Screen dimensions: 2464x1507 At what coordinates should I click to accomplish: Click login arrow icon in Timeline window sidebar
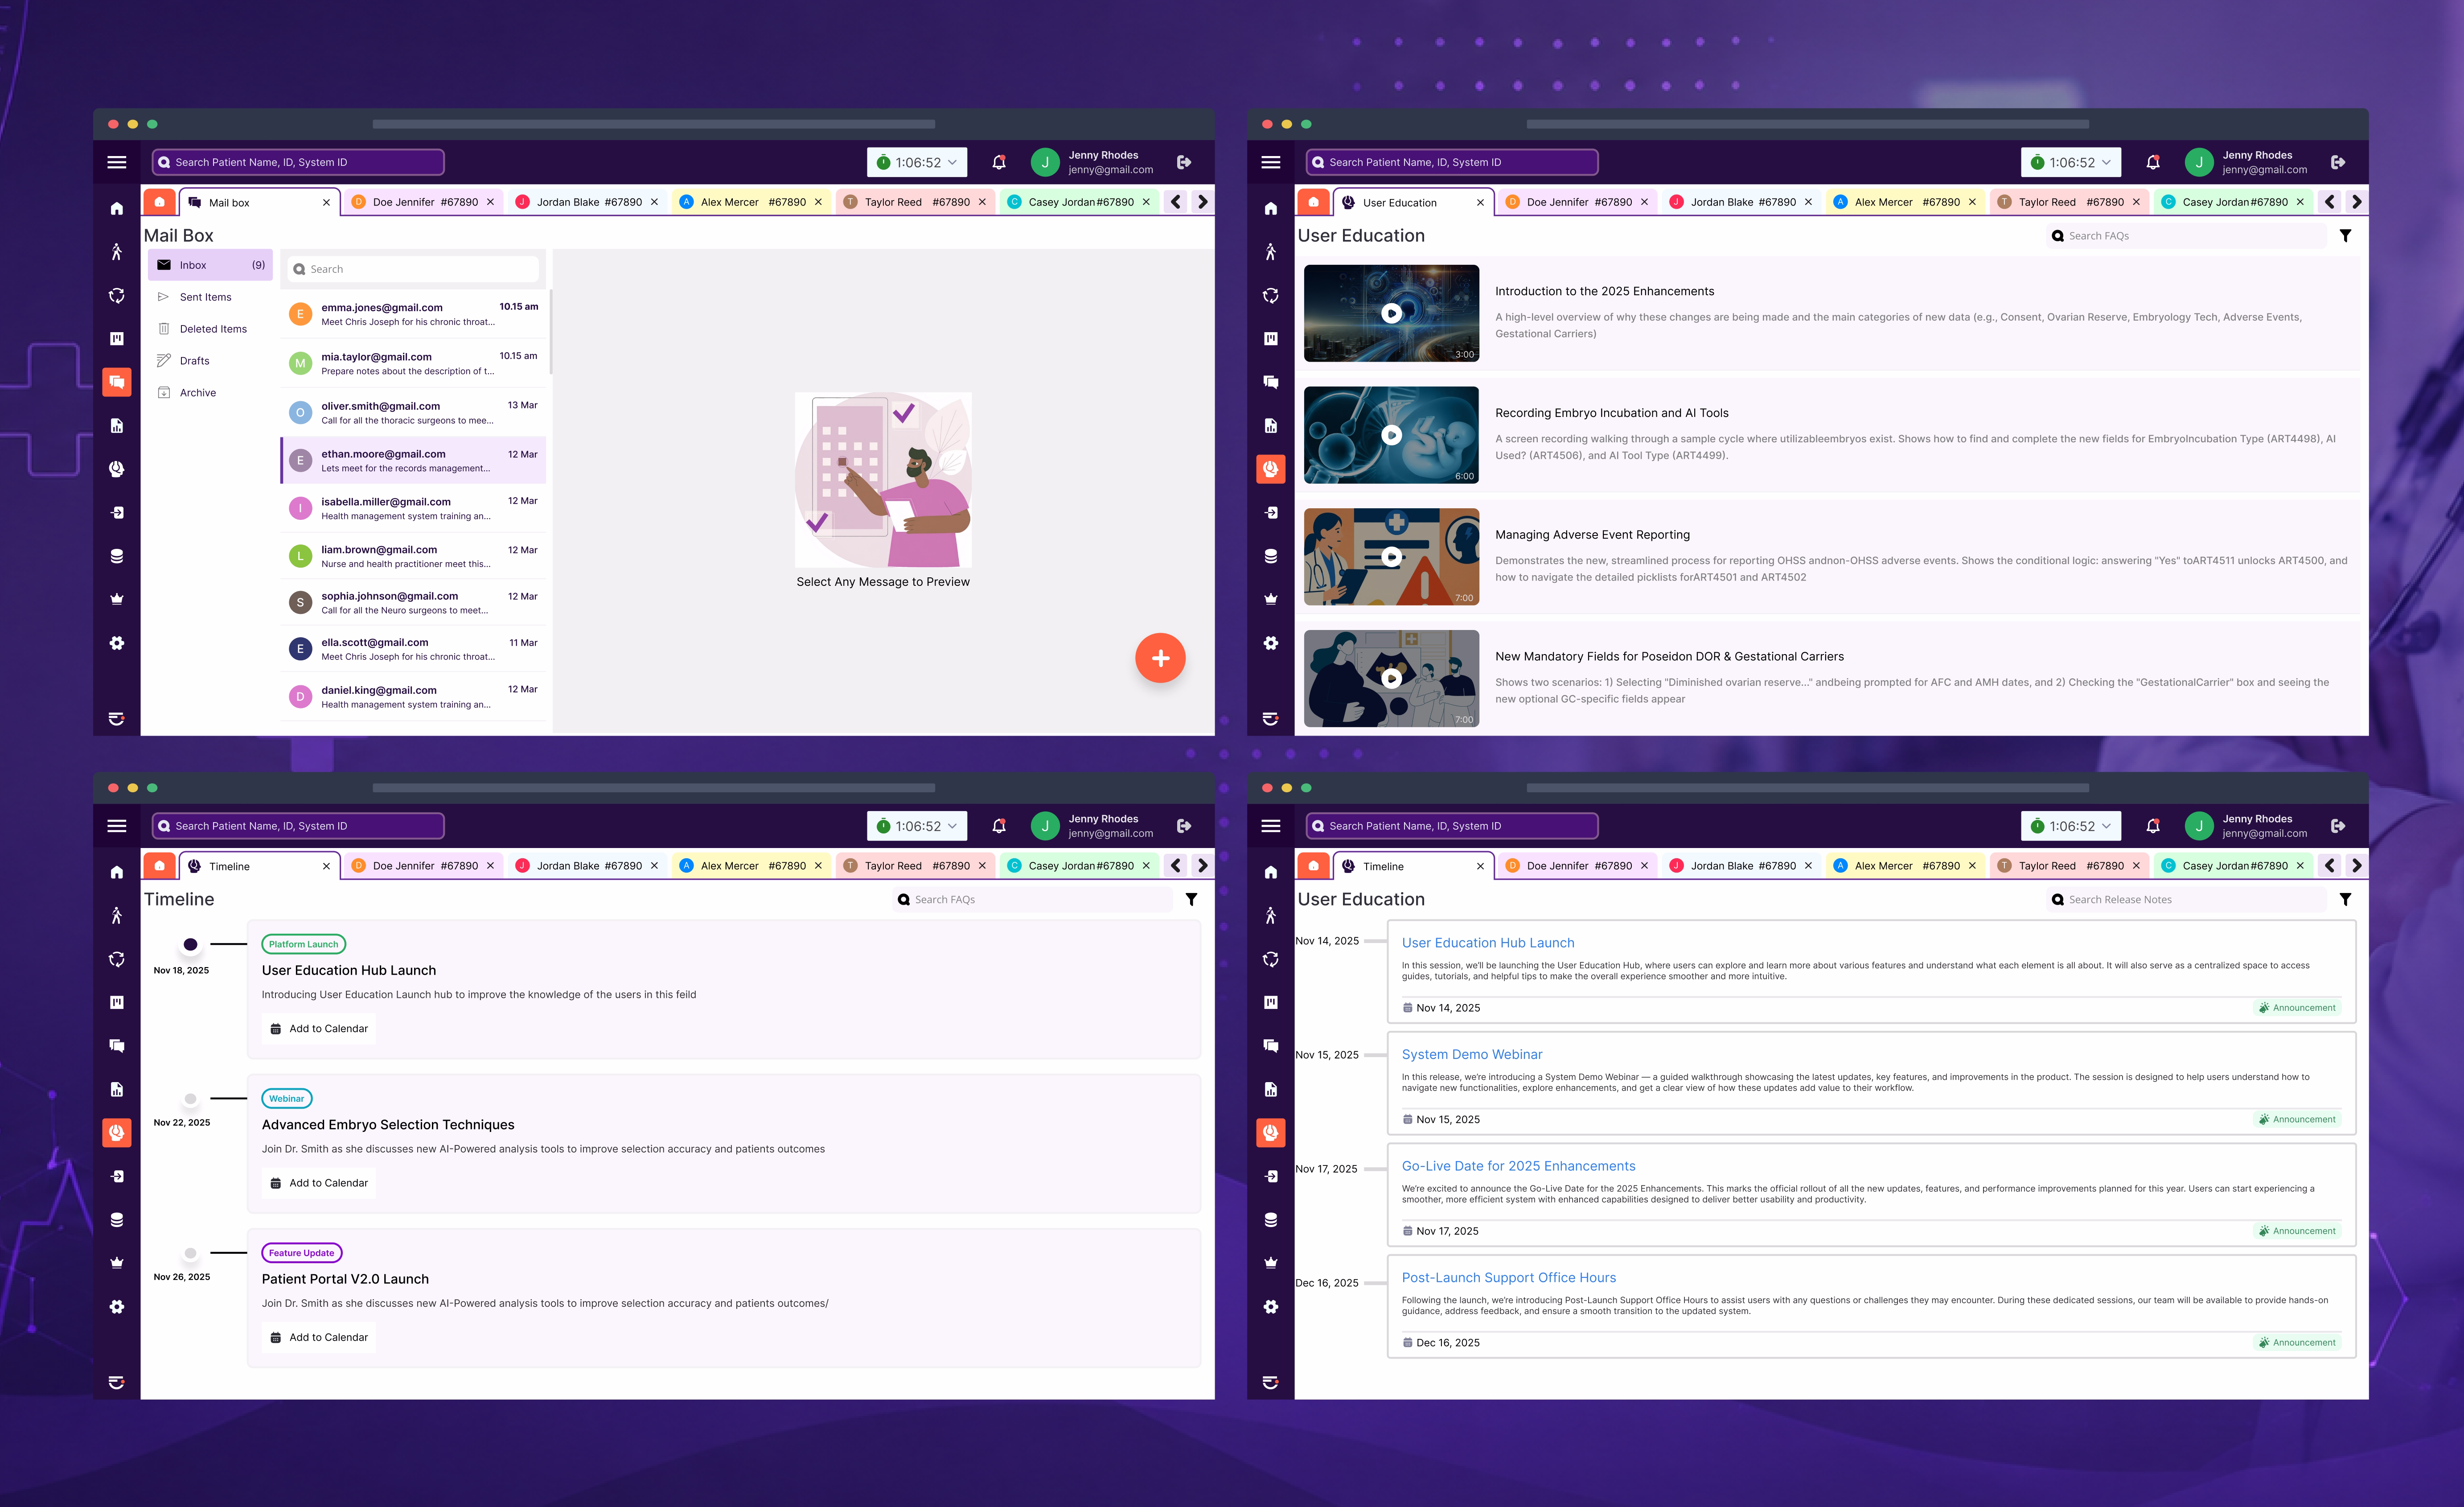117,1176
